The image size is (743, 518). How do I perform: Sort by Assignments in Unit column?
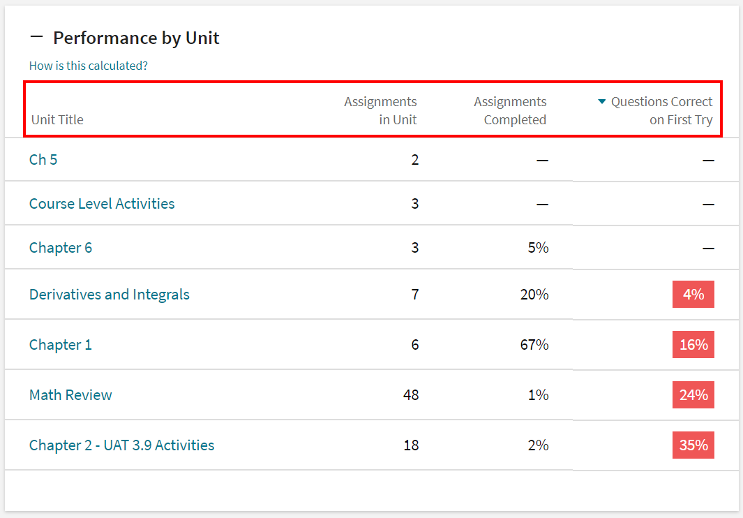coord(380,110)
